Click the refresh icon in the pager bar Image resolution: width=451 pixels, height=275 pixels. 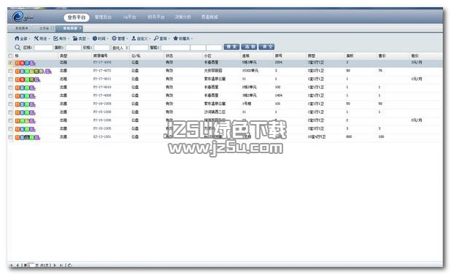pos(69,266)
